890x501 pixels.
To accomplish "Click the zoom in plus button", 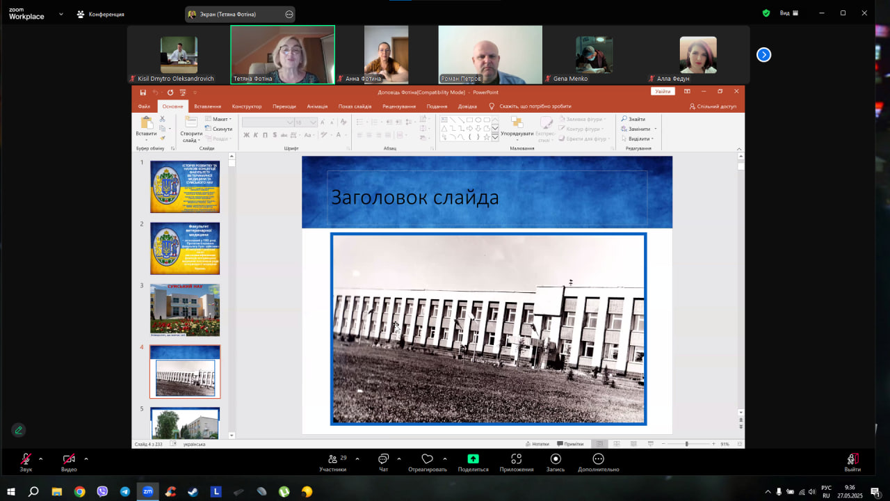I will (x=713, y=443).
